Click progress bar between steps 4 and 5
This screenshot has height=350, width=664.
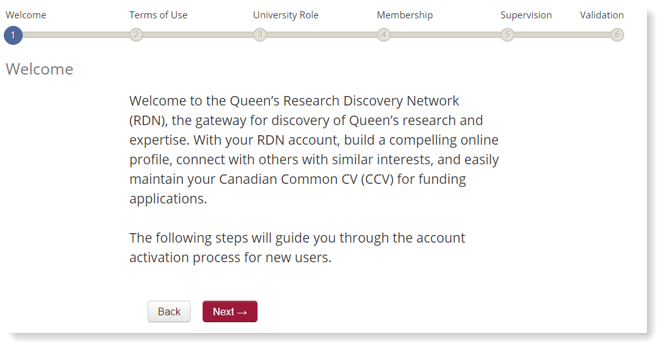pos(446,35)
